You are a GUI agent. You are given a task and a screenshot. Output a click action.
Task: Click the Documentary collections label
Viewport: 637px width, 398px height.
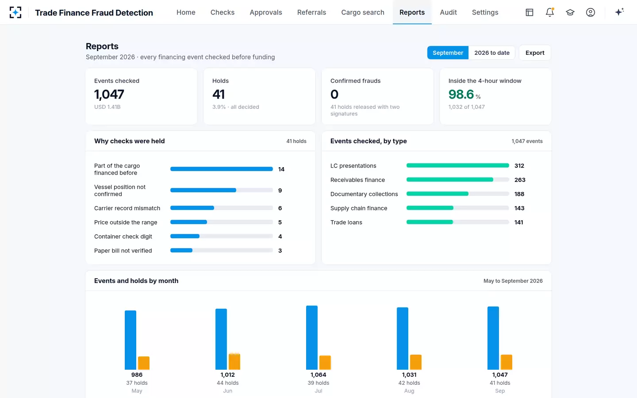click(364, 194)
